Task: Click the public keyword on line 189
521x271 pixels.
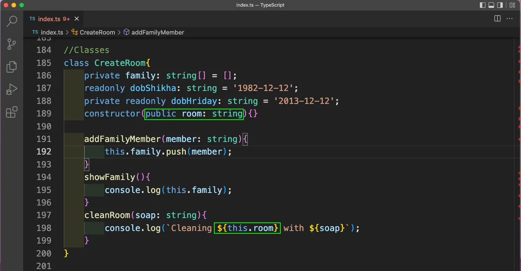Action: click(161, 114)
